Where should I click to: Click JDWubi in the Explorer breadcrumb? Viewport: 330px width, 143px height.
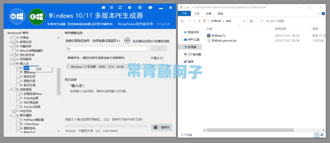pyautogui.click(x=216, y=21)
